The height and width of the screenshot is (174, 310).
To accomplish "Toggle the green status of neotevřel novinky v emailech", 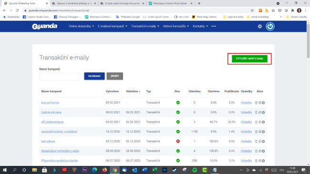I will [x=178, y=131].
